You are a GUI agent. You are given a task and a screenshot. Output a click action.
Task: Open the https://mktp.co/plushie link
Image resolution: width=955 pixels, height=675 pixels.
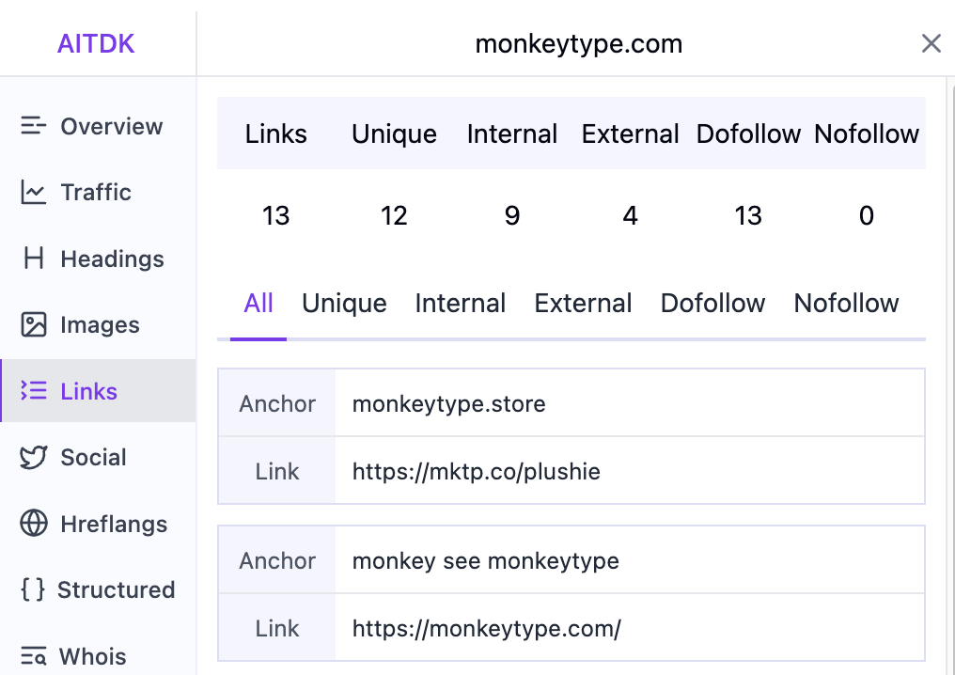[477, 472]
